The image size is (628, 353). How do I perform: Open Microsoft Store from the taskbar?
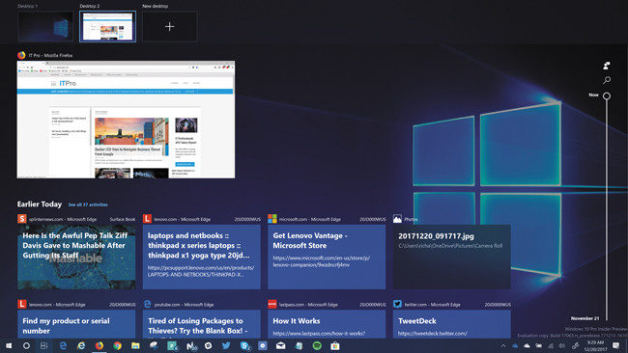coord(335,346)
